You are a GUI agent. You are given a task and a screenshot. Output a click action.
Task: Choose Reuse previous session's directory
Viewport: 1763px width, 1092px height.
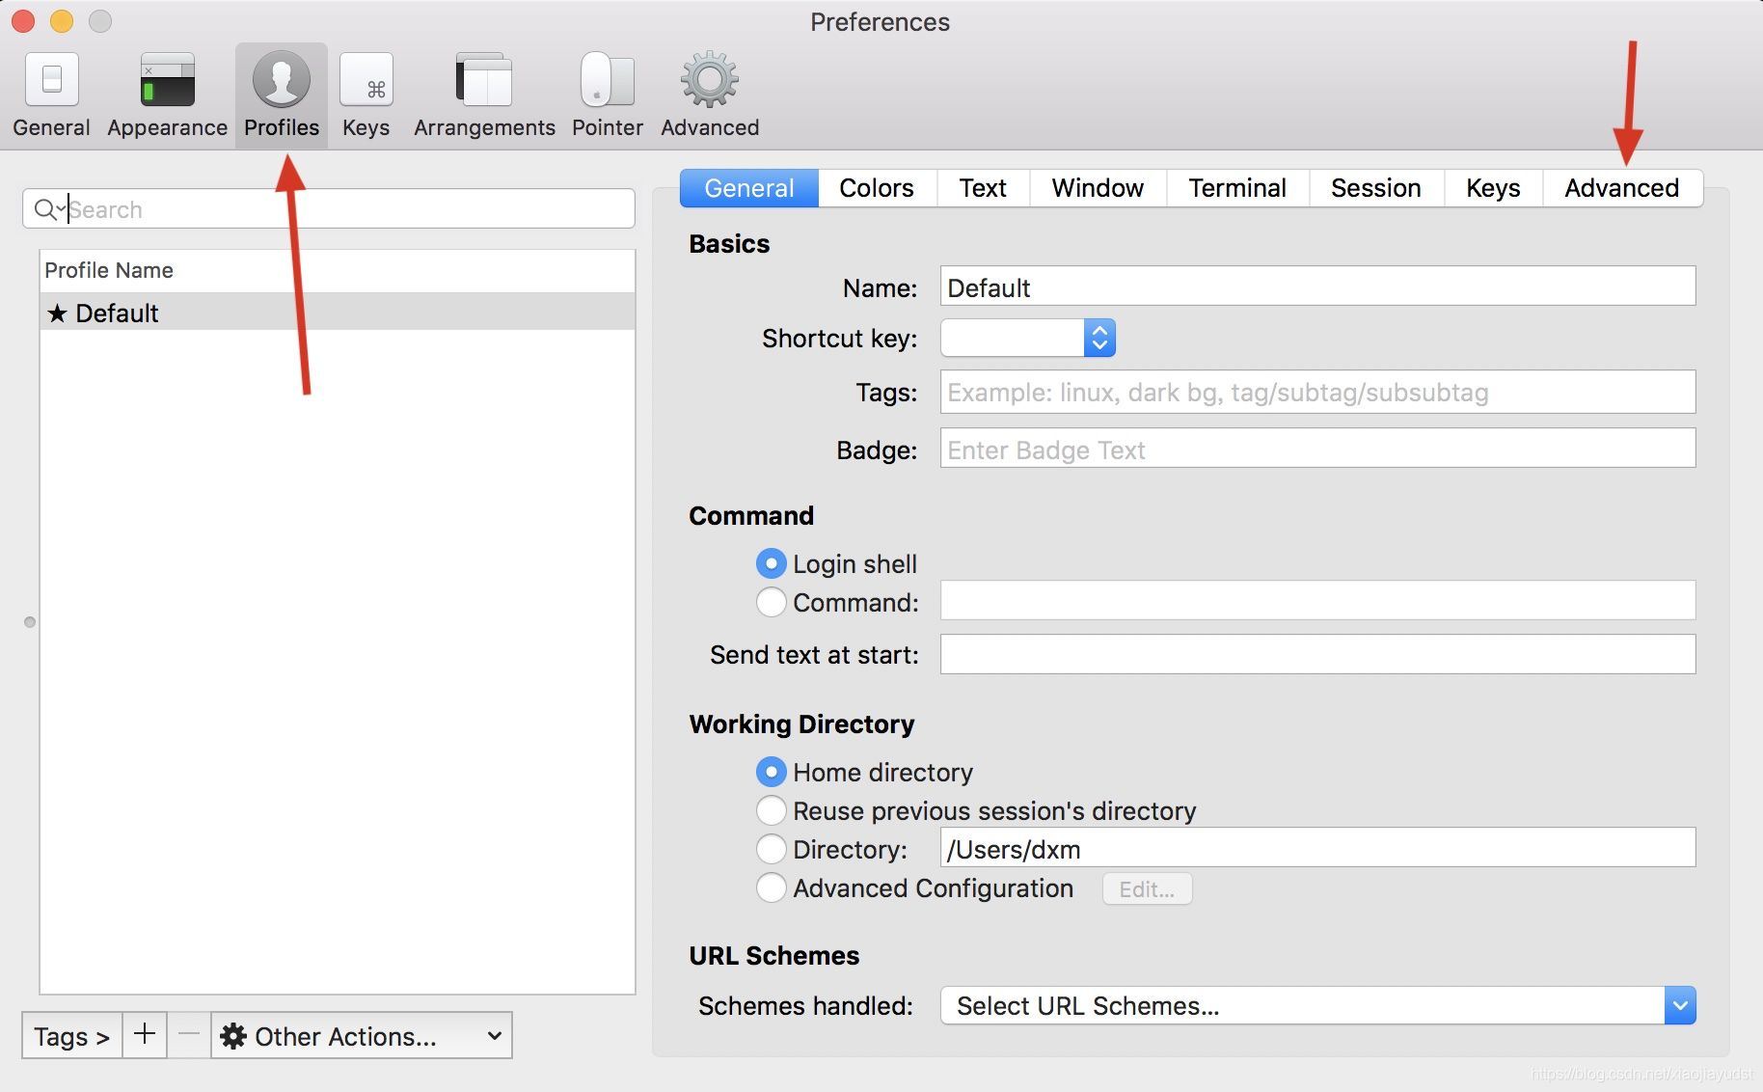(772, 810)
